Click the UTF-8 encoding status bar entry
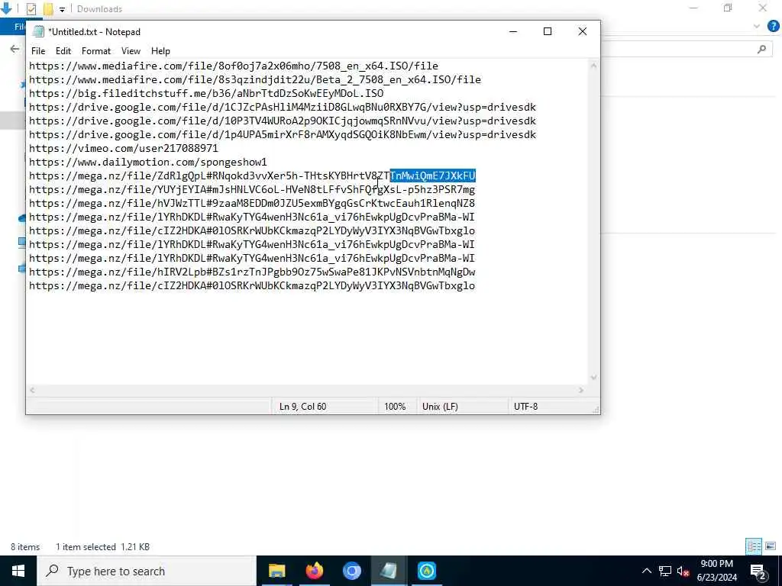This screenshot has height=586, width=782. (525, 407)
